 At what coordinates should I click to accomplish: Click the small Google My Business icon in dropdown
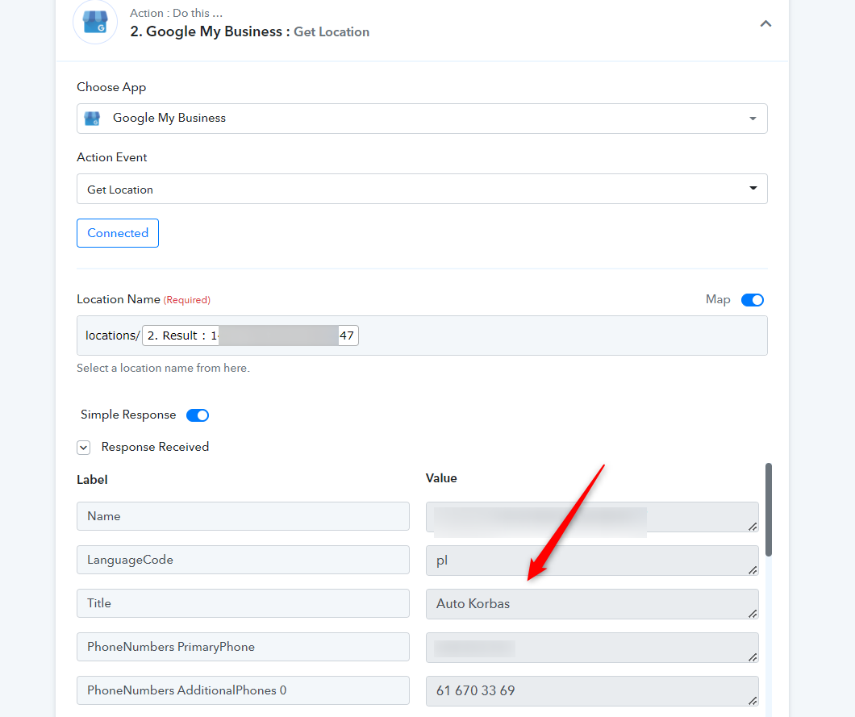click(x=92, y=119)
